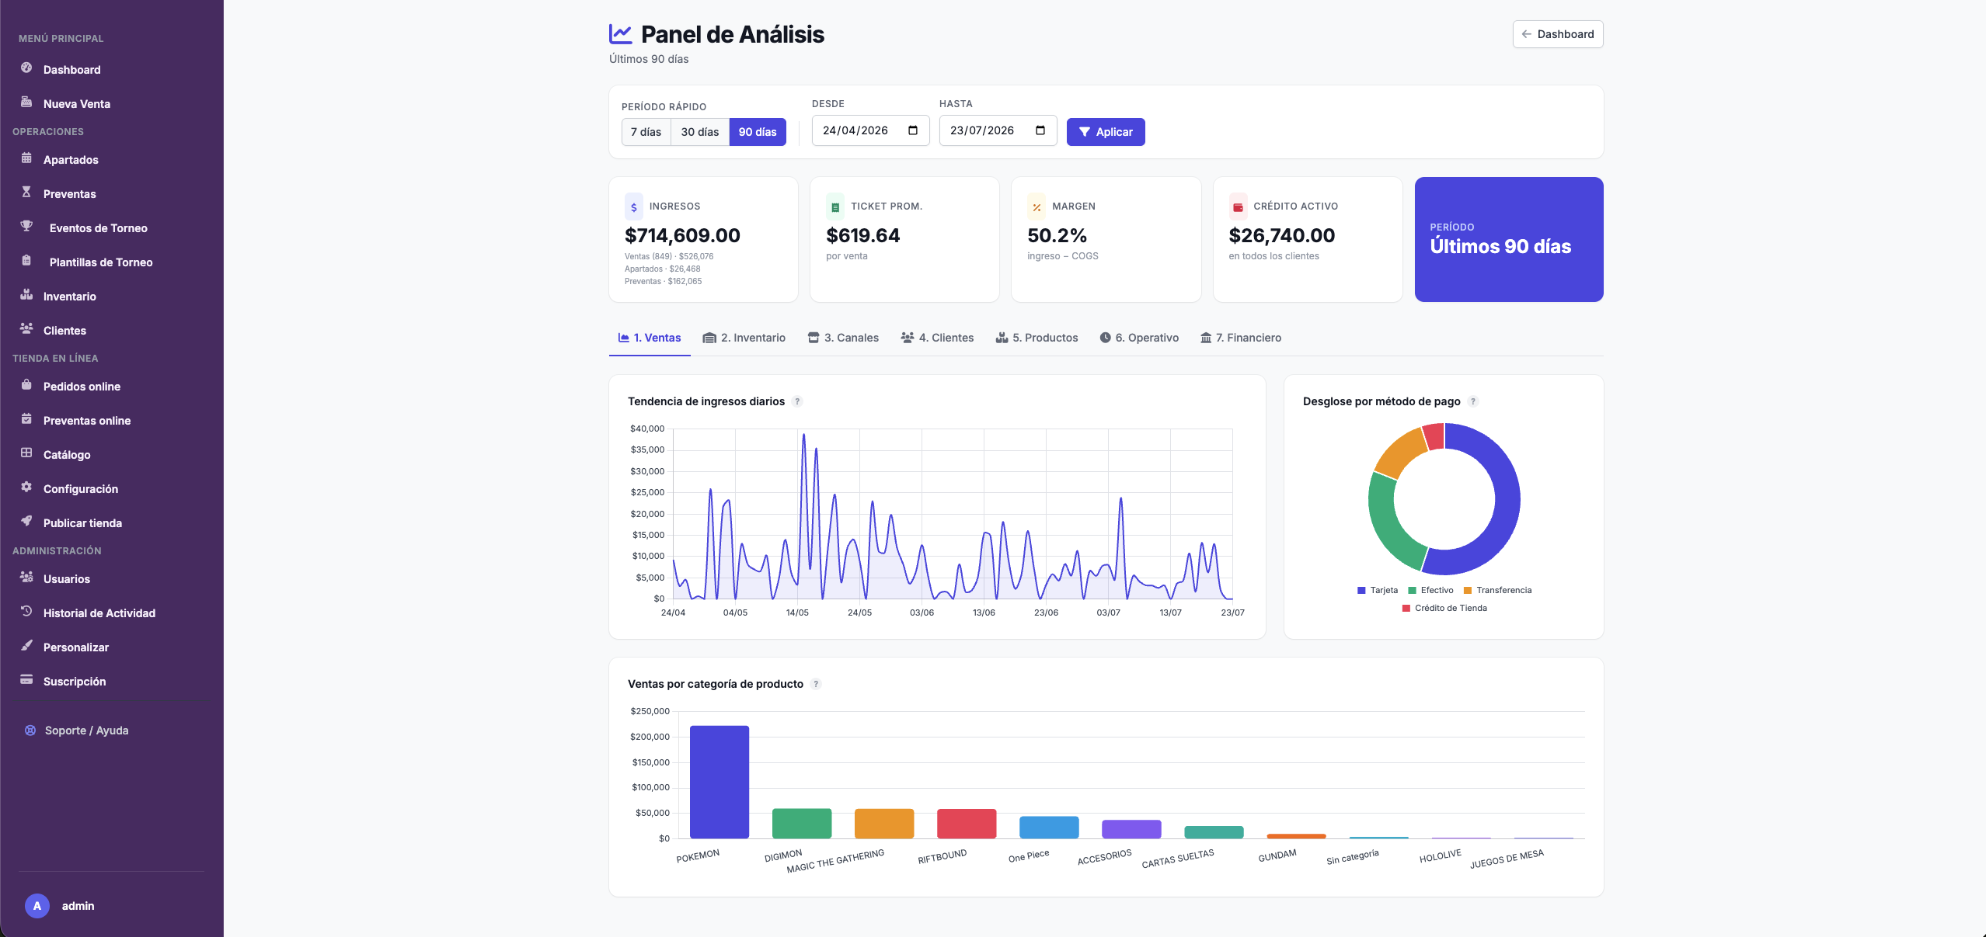Screen dimensions: 1986x937
Task: Click the Historial de Actividad clock icon
Action: (x=26, y=612)
